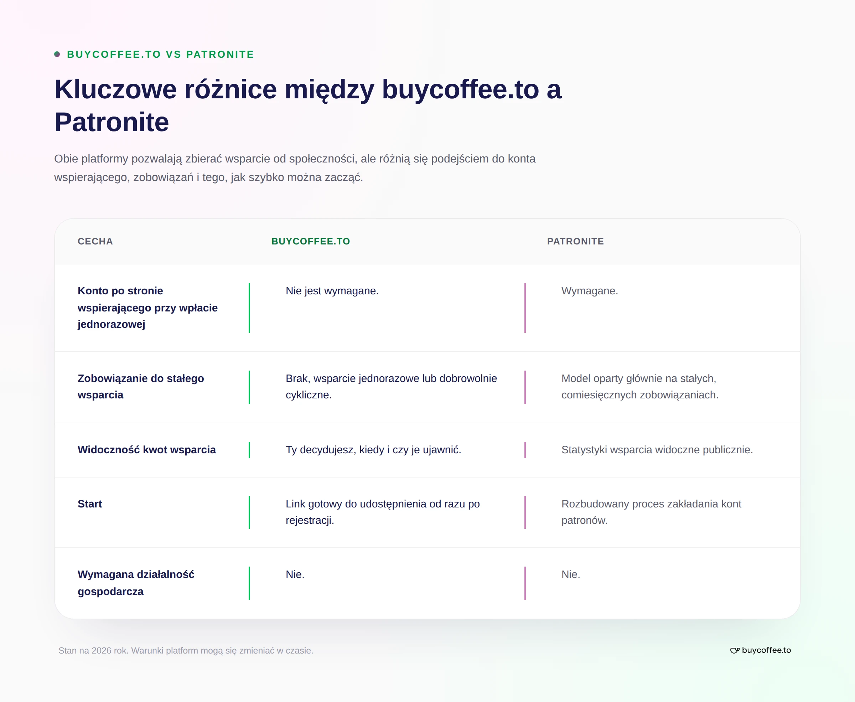Screen dimensions: 855x702
Task: Click 'Nie.' in the buycoffee.to column
Action: pos(295,574)
